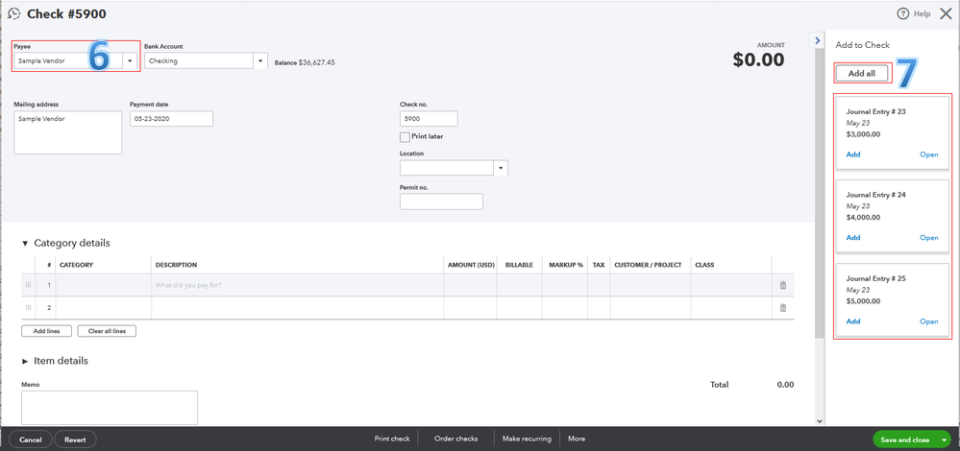Click the Balance $36,627.45 text
The width and height of the screenshot is (960, 451).
click(x=305, y=62)
